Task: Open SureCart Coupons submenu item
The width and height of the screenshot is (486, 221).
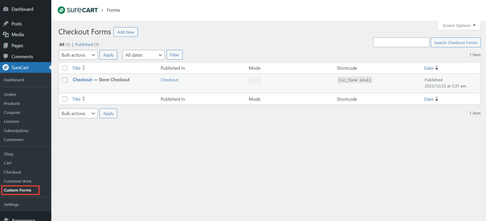Action: (x=12, y=112)
